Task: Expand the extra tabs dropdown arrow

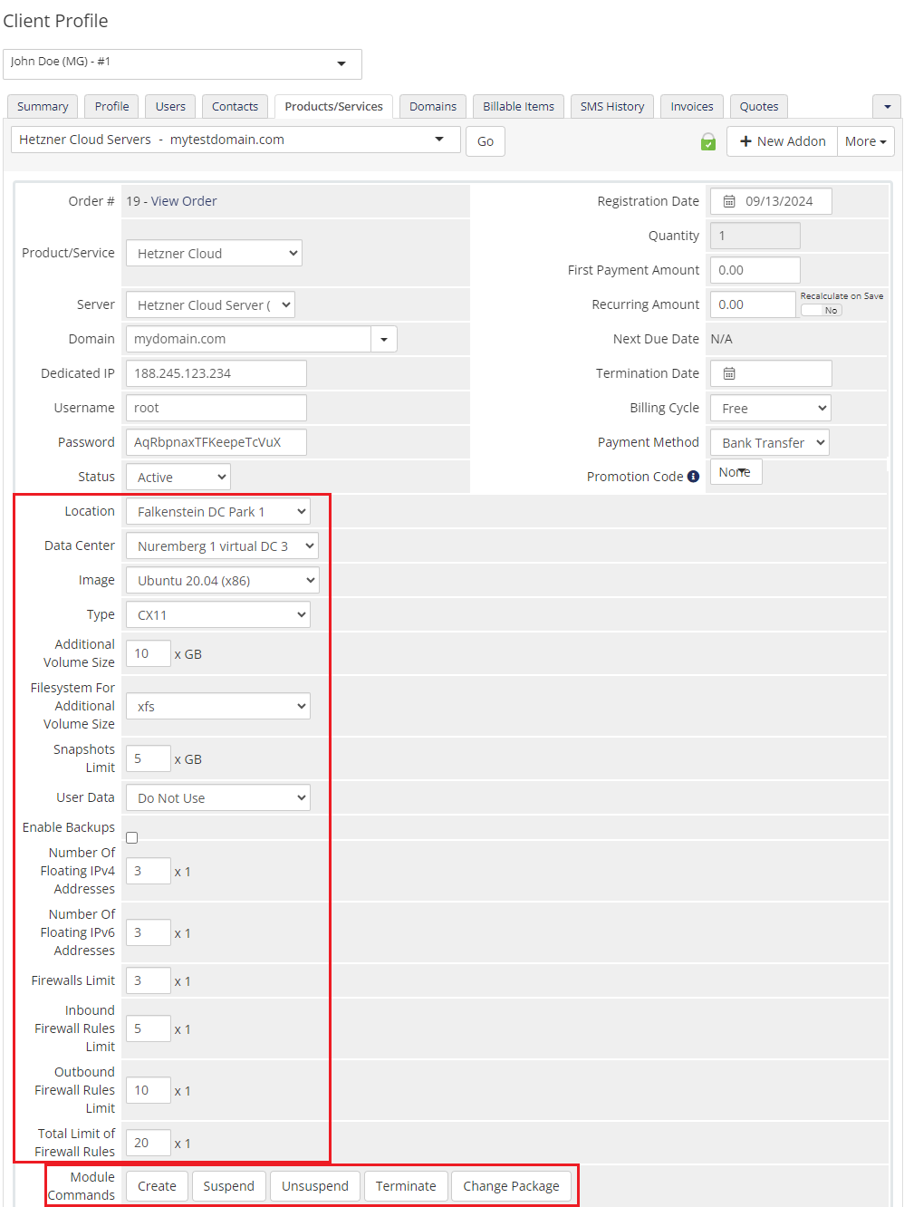Action: [887, 106]
